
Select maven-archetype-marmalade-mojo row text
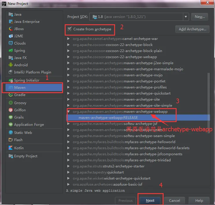tap(128, 69)
